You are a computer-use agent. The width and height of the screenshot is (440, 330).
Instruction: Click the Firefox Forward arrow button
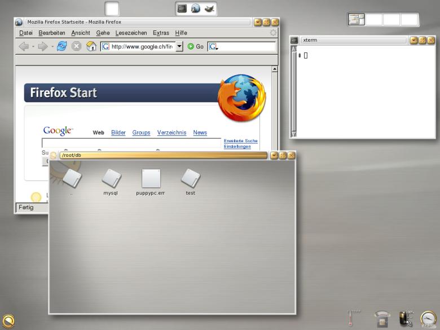[43, 46]
